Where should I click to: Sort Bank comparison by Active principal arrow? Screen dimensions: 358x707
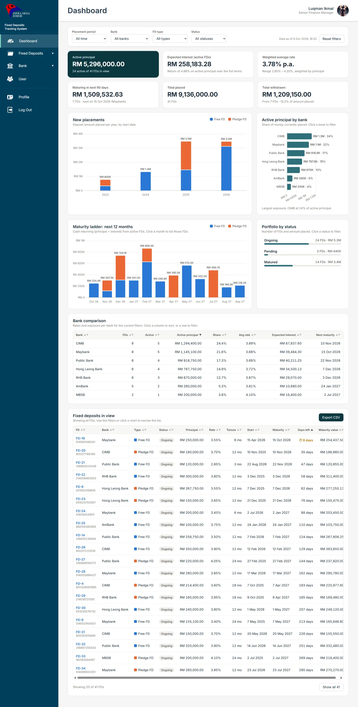[x=200, y=335]
